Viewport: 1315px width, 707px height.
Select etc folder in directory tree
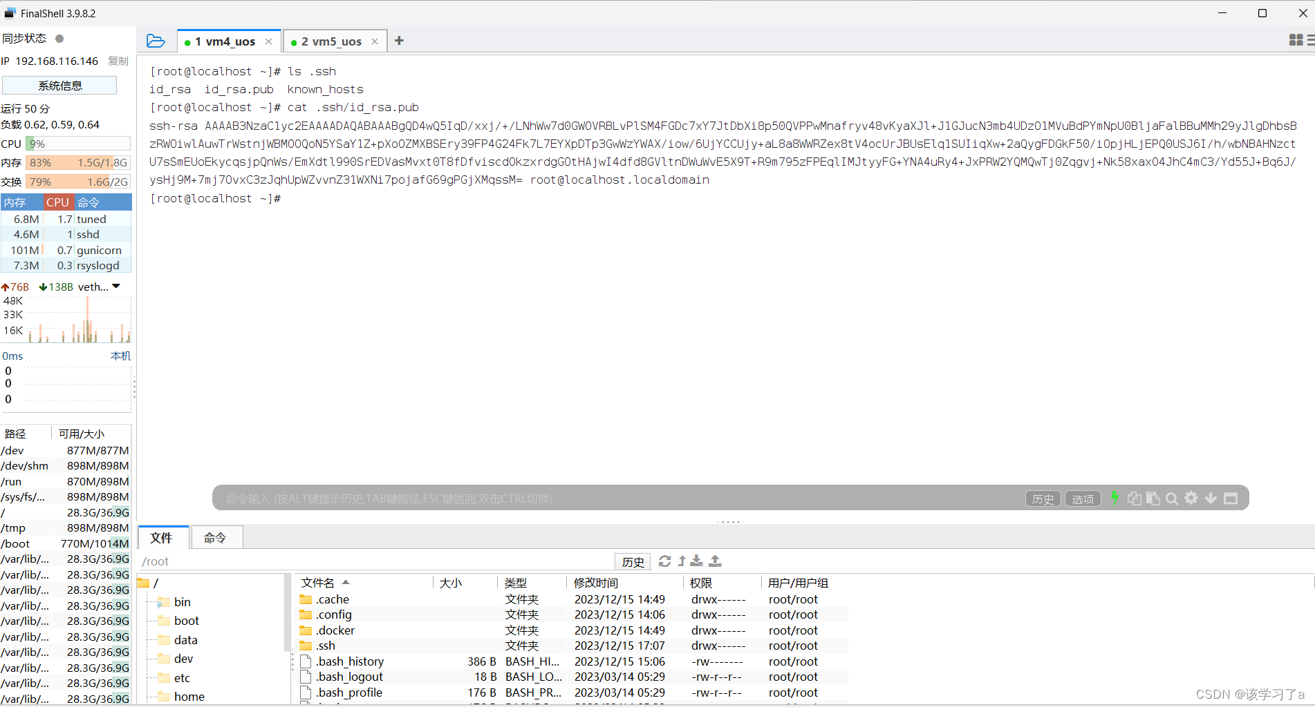point(182,678)
